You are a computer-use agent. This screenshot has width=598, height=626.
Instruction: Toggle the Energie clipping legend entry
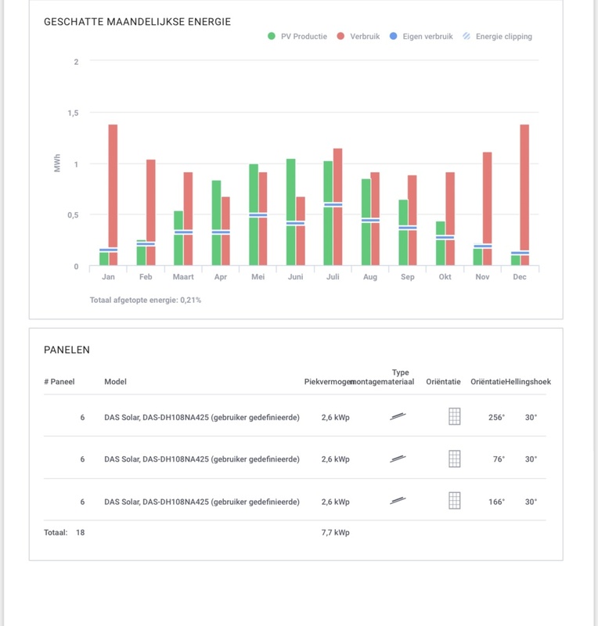497,36
